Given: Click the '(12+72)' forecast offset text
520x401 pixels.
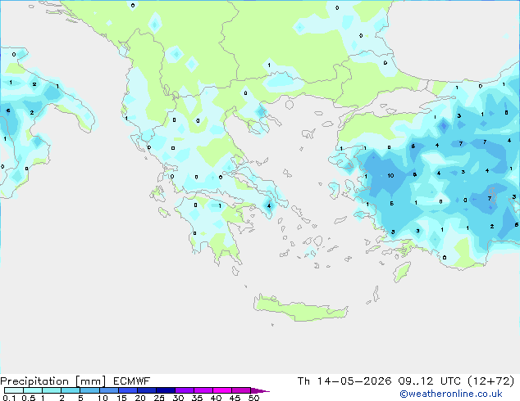Looking at the screenshot, I should pyautogui.click(x=491, y=381).
